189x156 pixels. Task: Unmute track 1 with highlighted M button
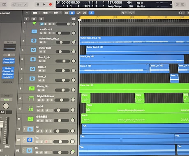click(x=41, y=24)
